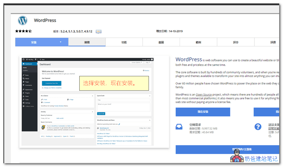Click the 現在安裝 button
The width and height of the screenshot is (283, 167).
click(203, 112)
